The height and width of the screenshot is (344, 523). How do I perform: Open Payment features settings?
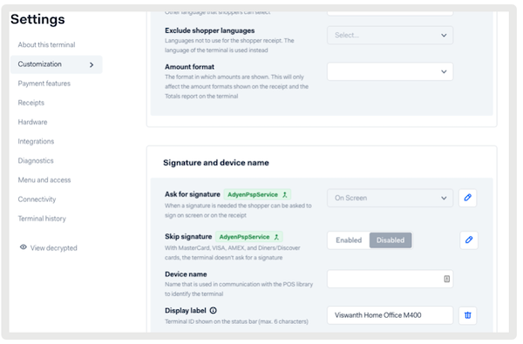click(44, 84)
